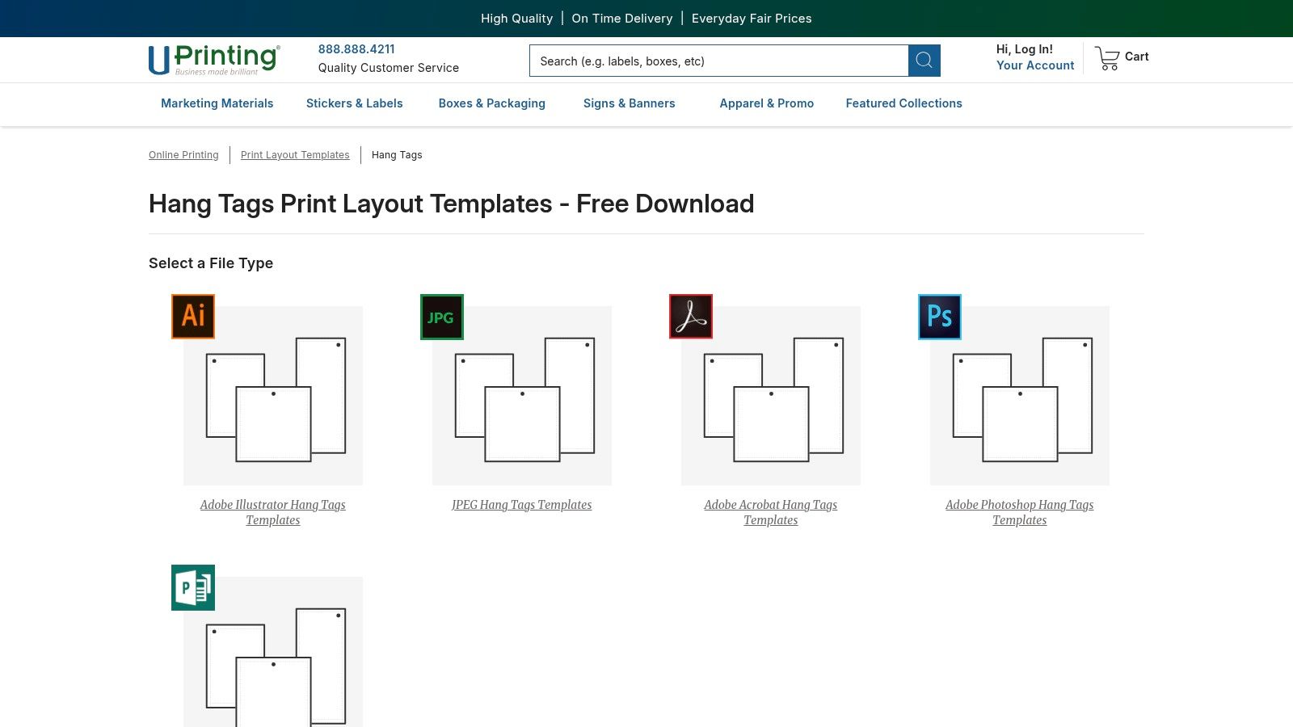Open JPEG Hang Tags Templates link

(x=522, y=505)
